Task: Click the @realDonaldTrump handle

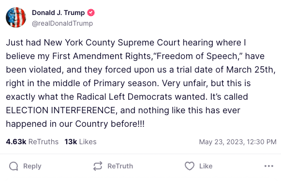Action: click(62, 23)
